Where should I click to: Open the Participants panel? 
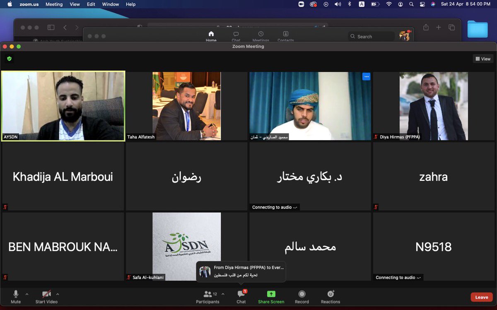click(x=207, y=297)
